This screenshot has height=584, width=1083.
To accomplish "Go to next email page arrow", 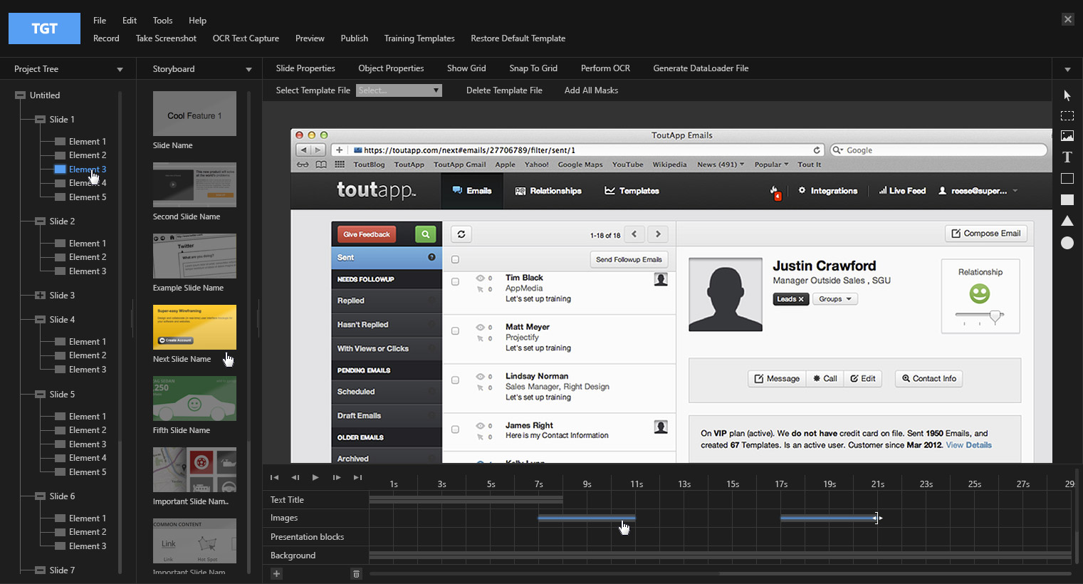I will click(x=658, y=234).
